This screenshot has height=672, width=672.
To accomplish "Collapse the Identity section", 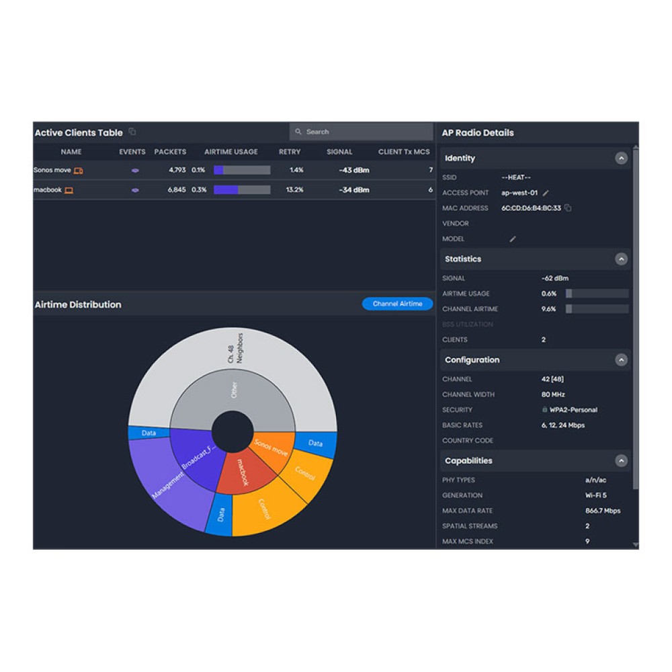I will [621, 159].
